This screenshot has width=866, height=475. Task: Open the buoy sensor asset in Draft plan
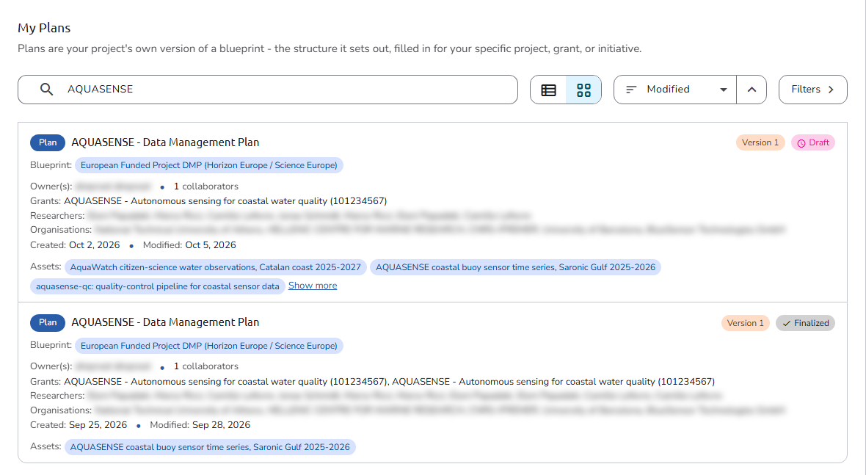515,267
